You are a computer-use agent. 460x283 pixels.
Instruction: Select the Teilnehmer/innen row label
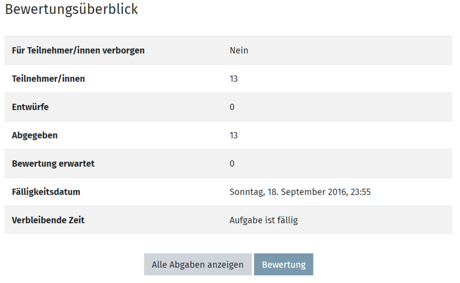click(x=48, y=79)
